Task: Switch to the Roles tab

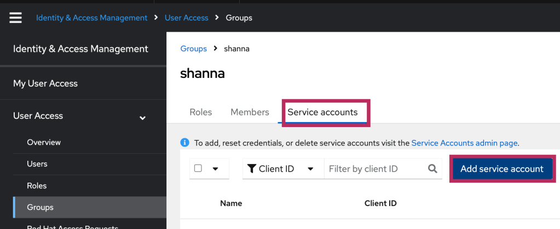Action: click(200, 112)
